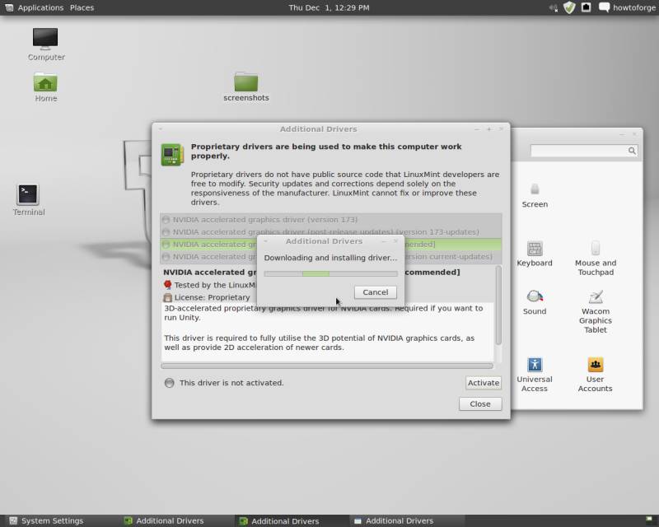Screen dimensions: 659x527
Task: Click the volume icon in top panel
Action: pos(554,7)
